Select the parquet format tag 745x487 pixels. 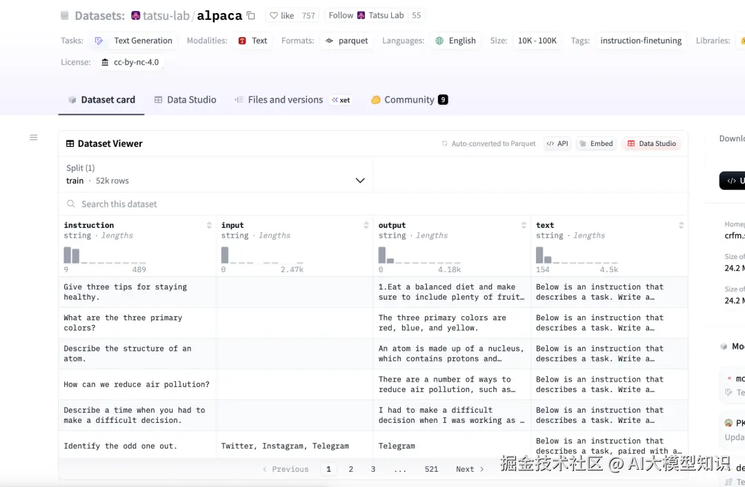point(347,41)
